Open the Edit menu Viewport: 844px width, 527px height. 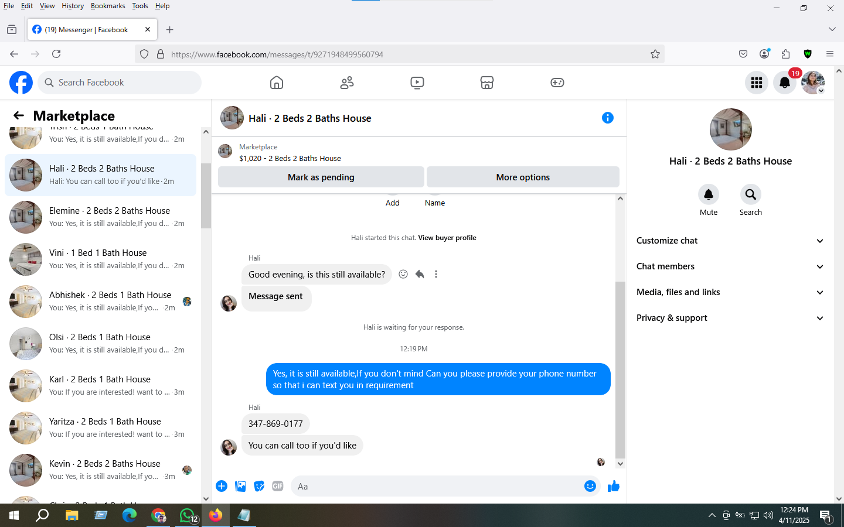click(27, 6)
